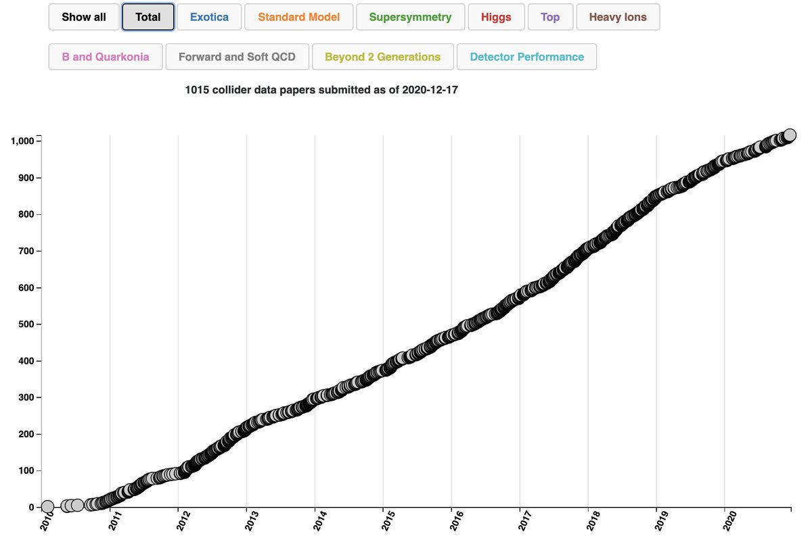Filter by Higgs papers
The height and width of the screenshot is (536, 812).
496,17
